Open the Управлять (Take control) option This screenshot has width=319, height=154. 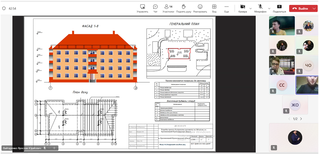point(142,8)
